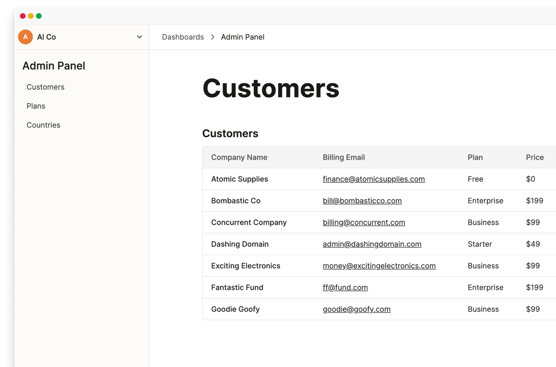
Task: Click the $199 price for Bombastic Co
Action: click(534, 201)
